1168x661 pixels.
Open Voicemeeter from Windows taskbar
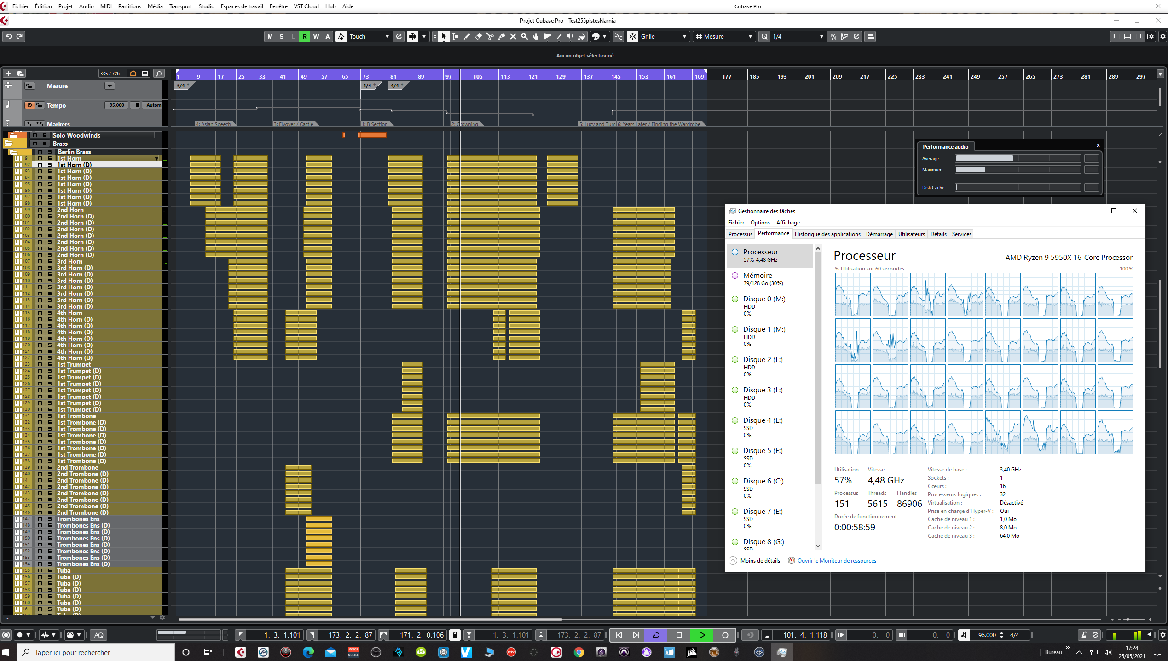[x=353, y=652]
